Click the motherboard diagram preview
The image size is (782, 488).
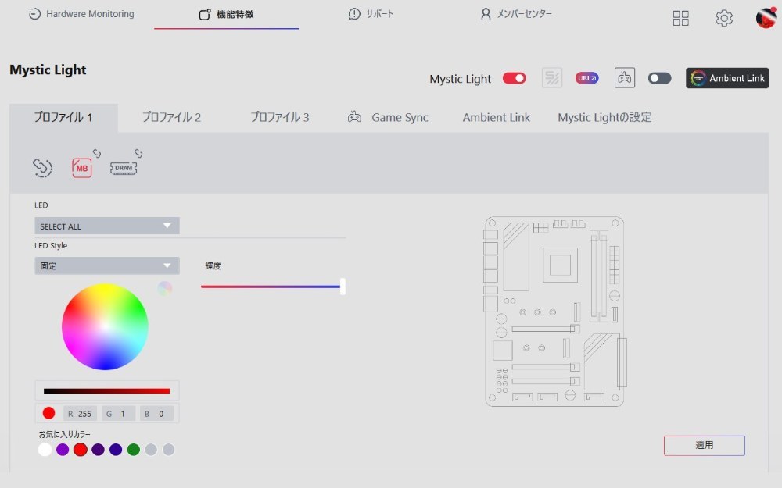click(x=555, y=312)
